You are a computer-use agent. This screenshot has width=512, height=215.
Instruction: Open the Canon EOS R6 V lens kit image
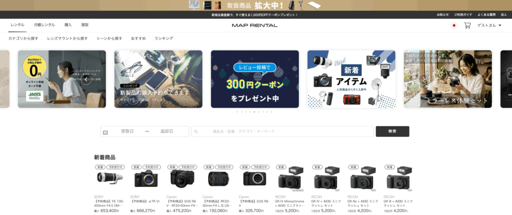click(x=182, y=178)
